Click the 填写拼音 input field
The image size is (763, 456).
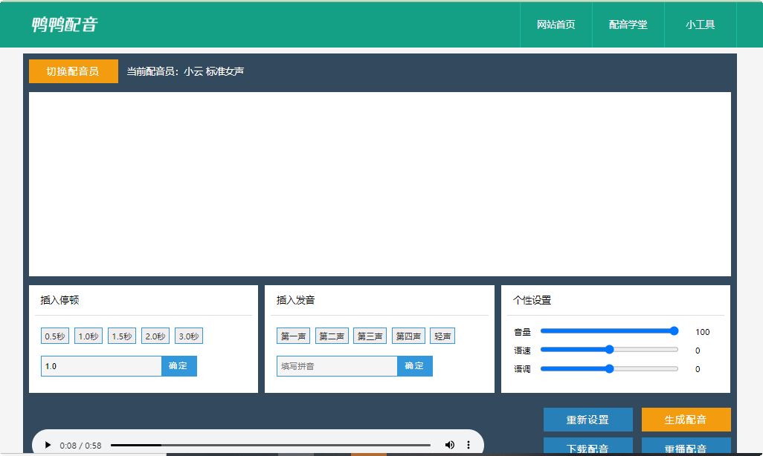[x=337, y=366]
